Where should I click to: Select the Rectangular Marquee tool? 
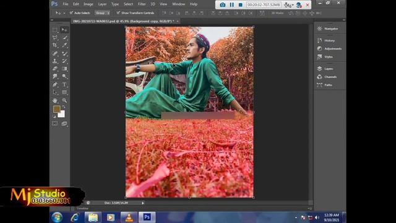(x=55, y=30)
